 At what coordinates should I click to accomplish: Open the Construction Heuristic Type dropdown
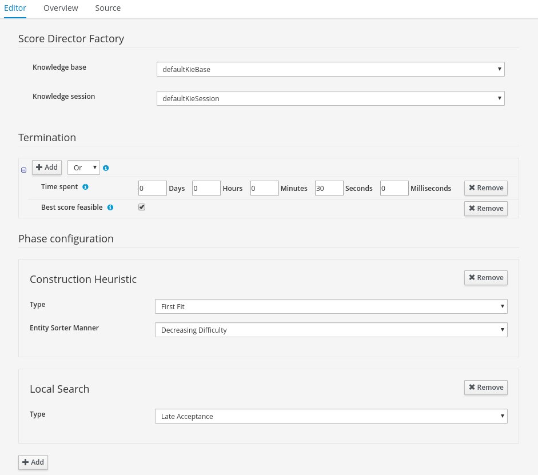tap(330, 306)
